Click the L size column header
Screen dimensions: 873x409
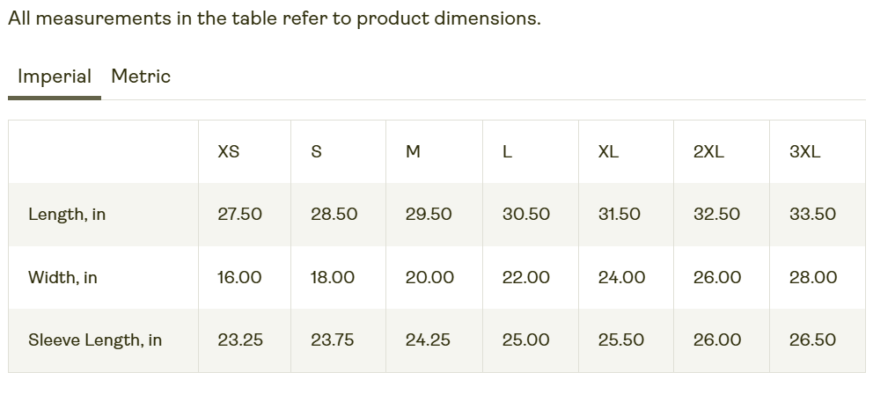point(507,151)
